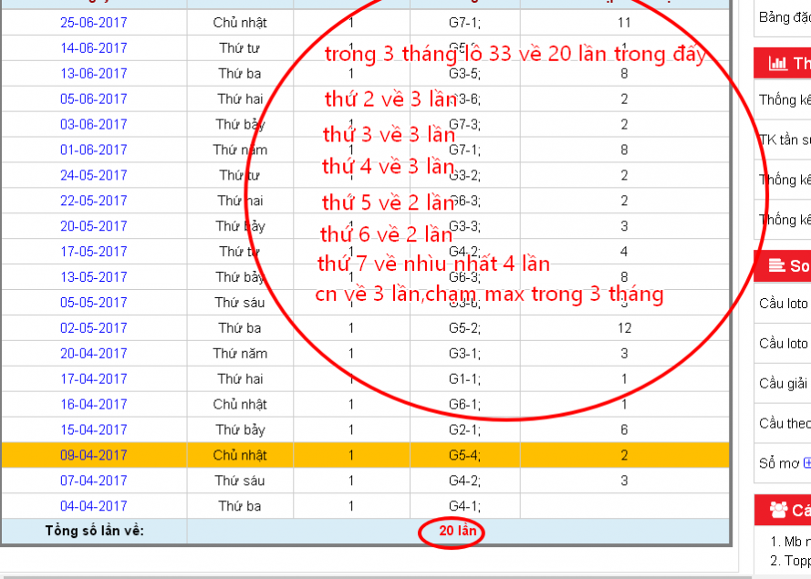Open highlighted 09-04-2017 date link
The width and height of the screenshot is (811, 579).
point(94,455)
